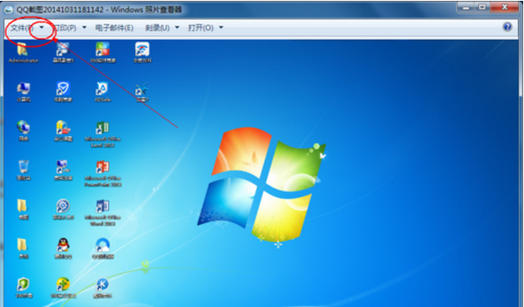This screenshot has width=524, height=307.
Task: Select the blue shield checkmark shortcut icon
Action: [63, 92]
